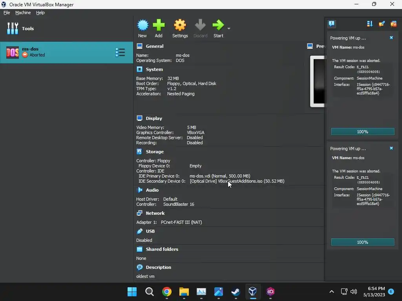Click the Shared folders section folder icon
This screenshot has height=301, width=402.
point(139,249)
